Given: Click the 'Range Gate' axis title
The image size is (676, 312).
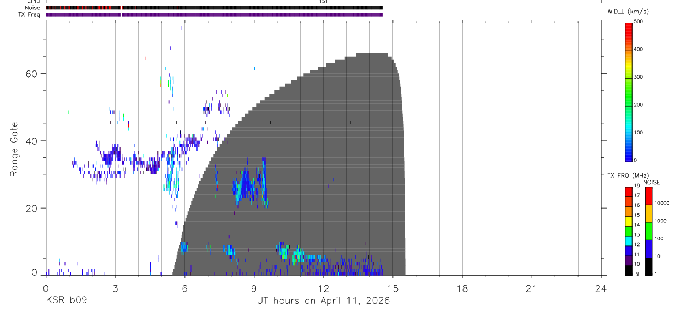Looking at the screenshot, I should pyautogui.click(x=15, y=150).
